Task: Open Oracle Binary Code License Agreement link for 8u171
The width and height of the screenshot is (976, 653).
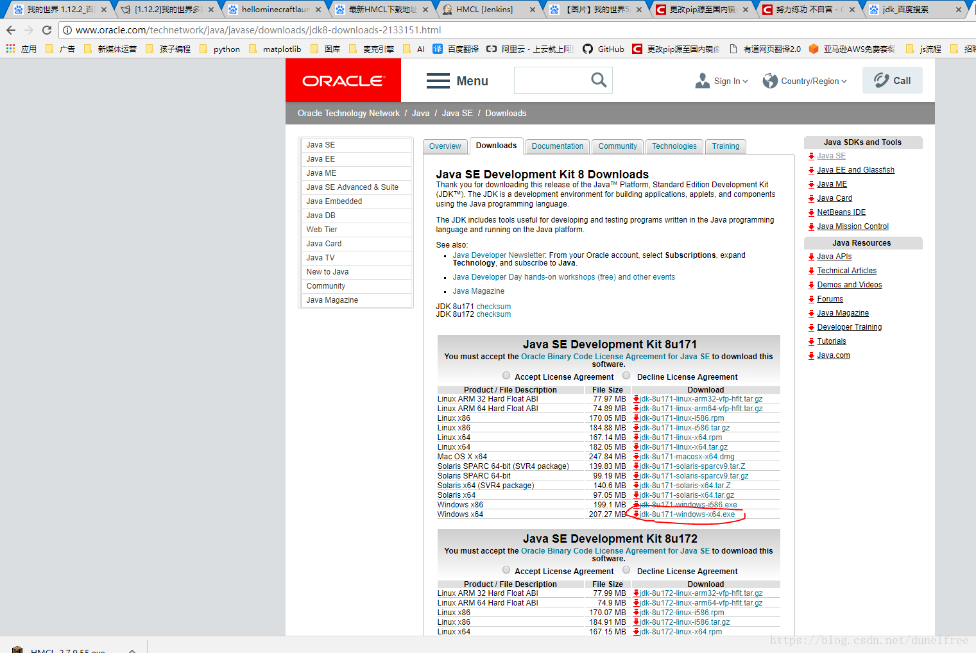Action: [615, 357]
